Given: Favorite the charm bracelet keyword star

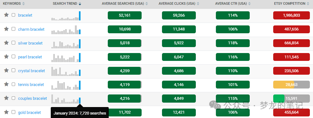Looking at the screenshot, I should [x=6, y=29].
